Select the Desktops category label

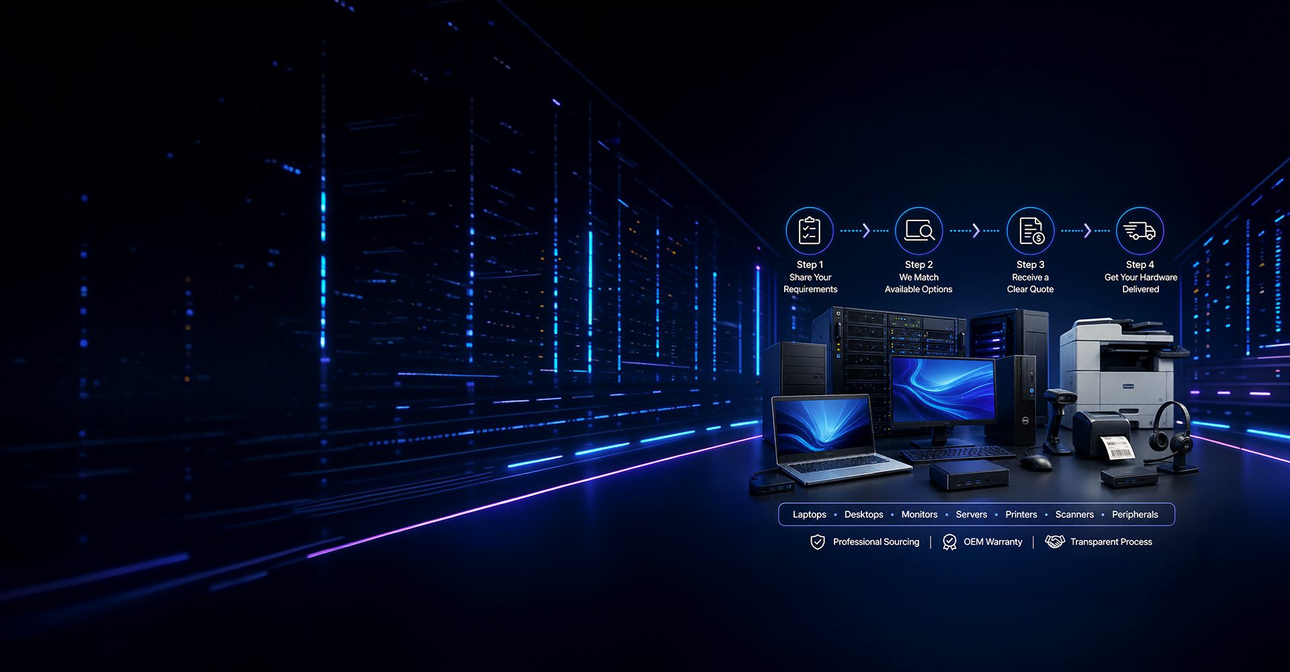point(864,514)
